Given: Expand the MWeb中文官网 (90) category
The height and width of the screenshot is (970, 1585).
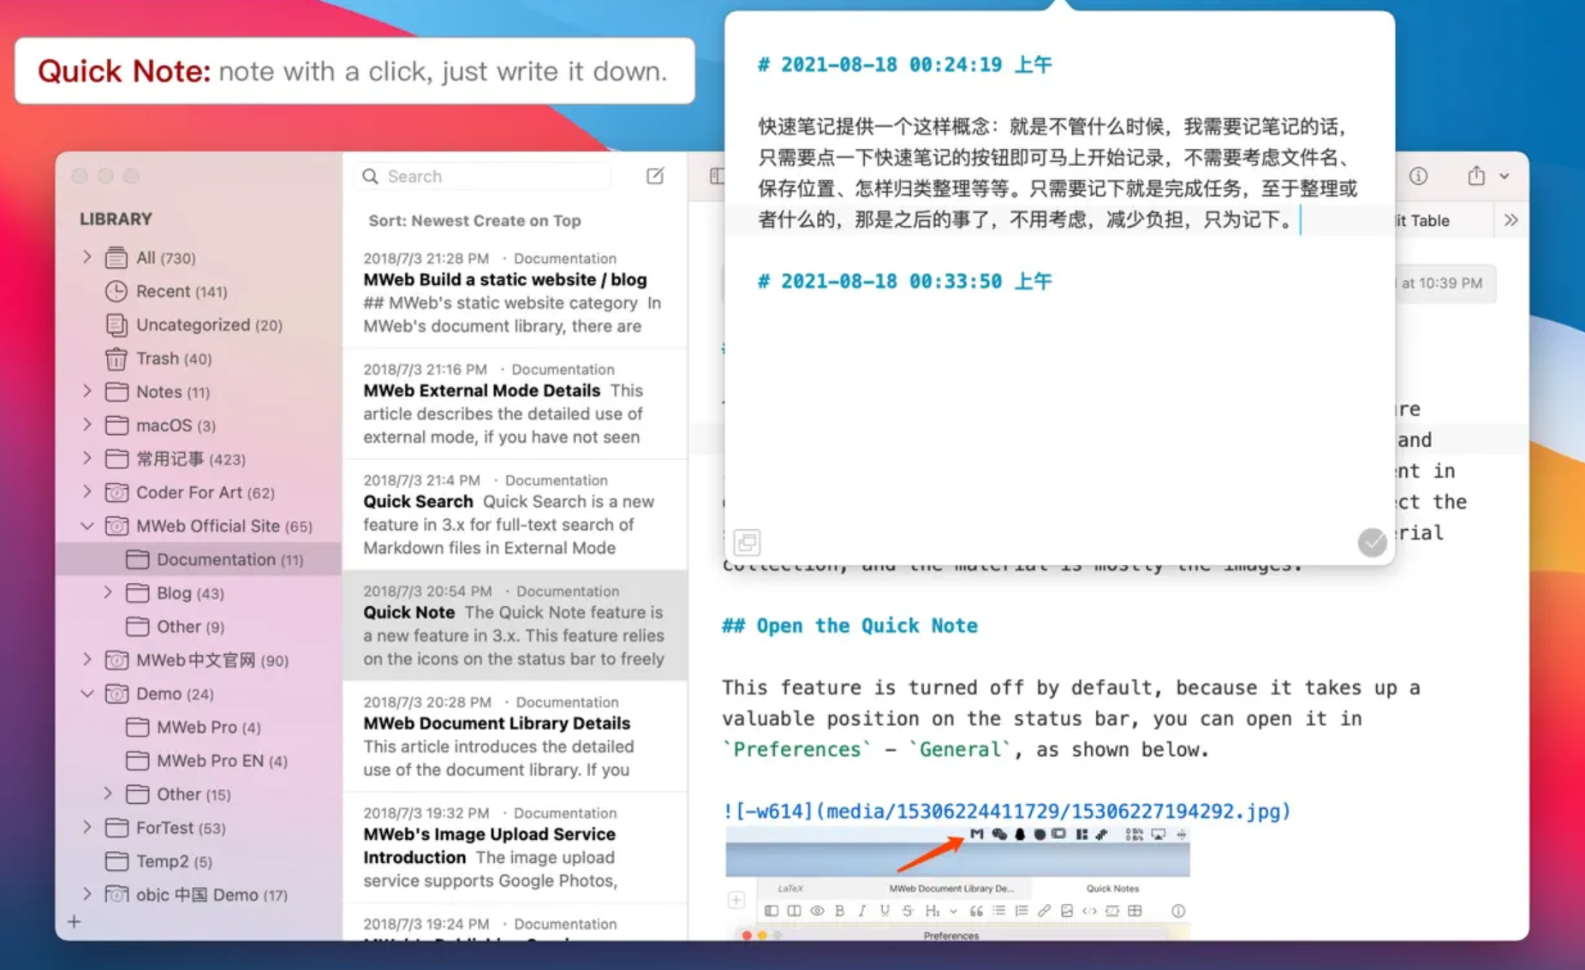Looking at the screenshot, I should (86, 659).
